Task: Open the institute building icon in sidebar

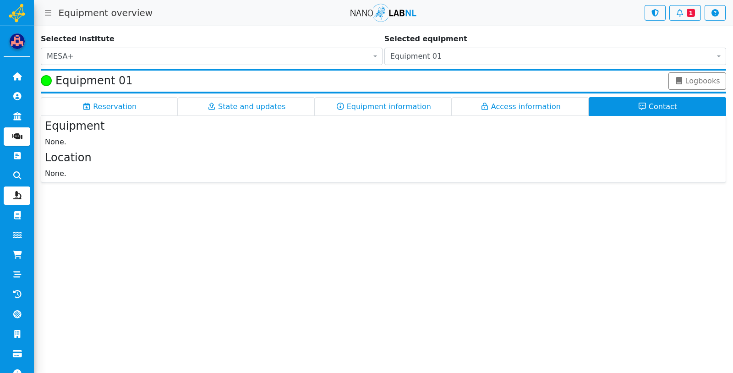Action: pos(17,116)
